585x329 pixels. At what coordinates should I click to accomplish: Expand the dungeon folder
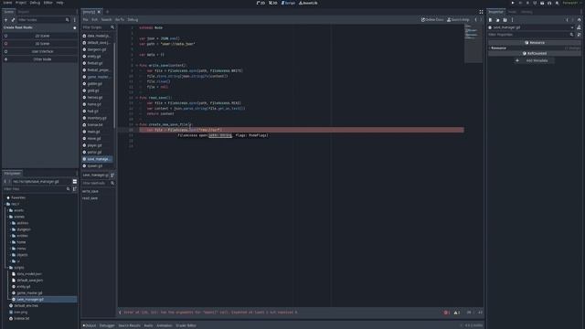click(x=11, y=229)
